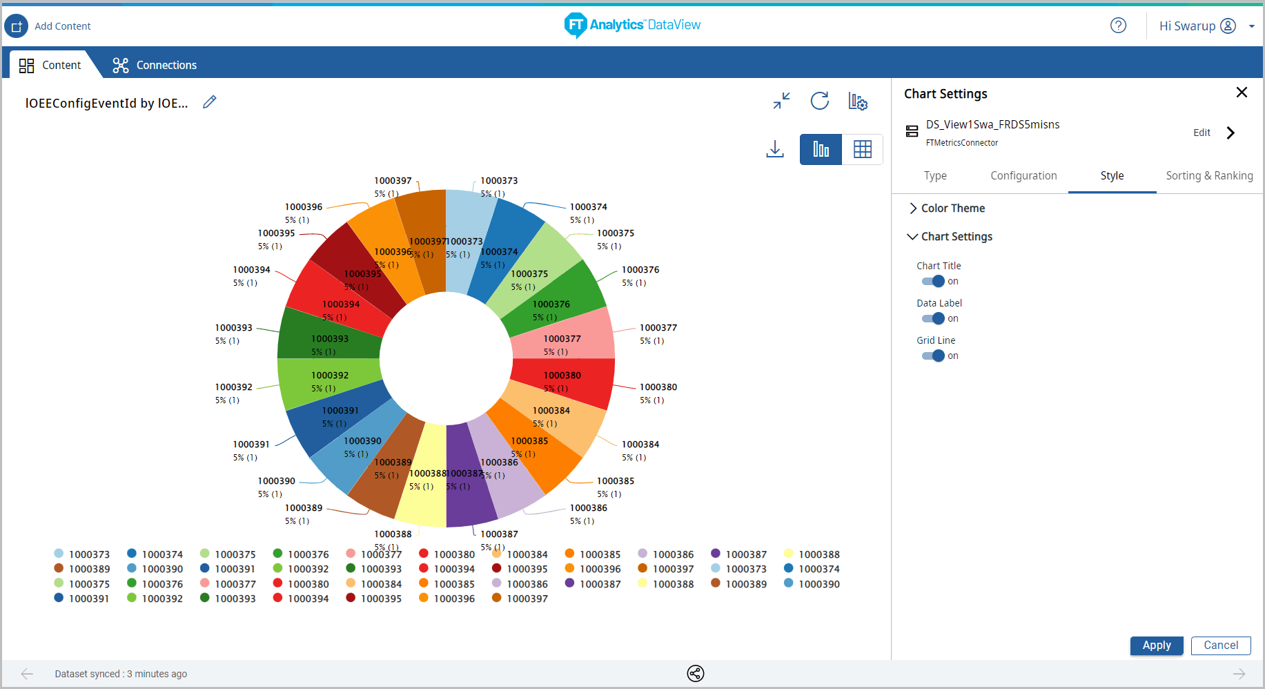Viewport: 1265px width, 689px height.
Task: Refresh the chart data
Action: [x=819, y=101]
